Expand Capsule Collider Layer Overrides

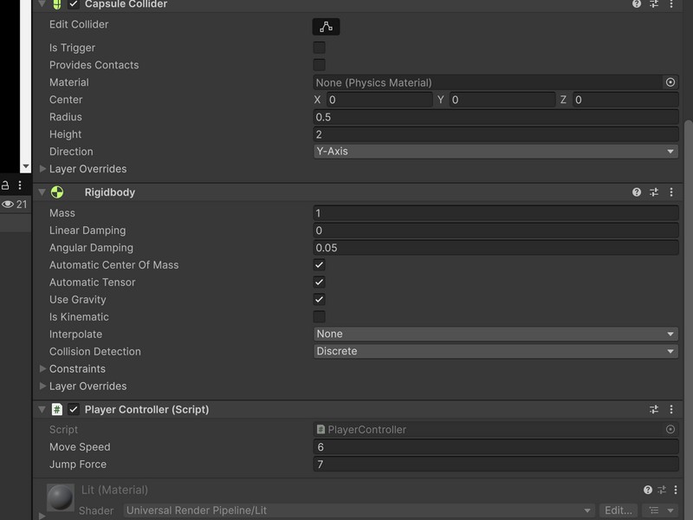tap(42, 168)
